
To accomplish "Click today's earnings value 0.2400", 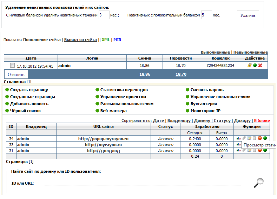I will [195, 139].
